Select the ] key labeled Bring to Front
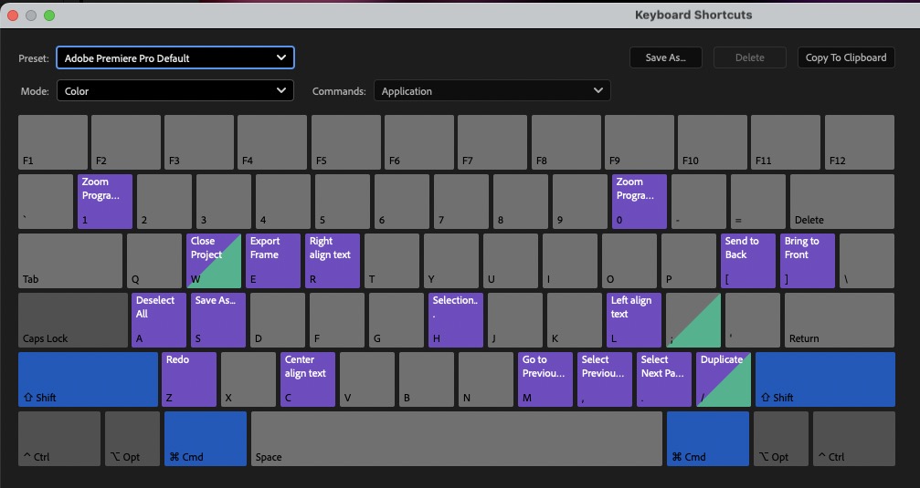The width and height of the screenshot is (920, 488). pos(808,261)
